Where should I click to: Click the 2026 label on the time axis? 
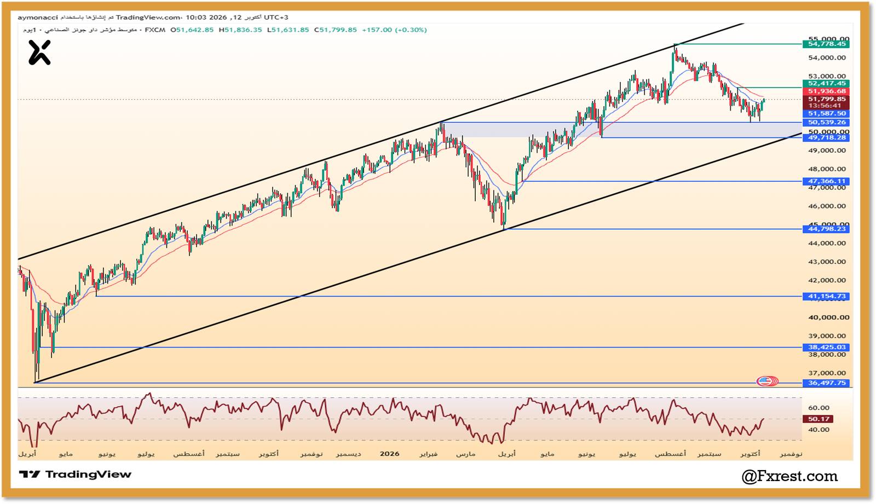point(389,454)
